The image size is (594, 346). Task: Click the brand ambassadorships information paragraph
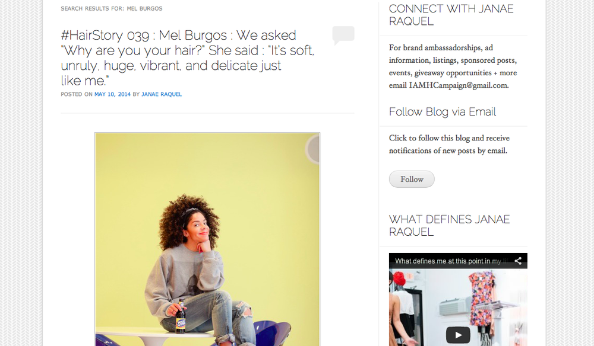453,66
